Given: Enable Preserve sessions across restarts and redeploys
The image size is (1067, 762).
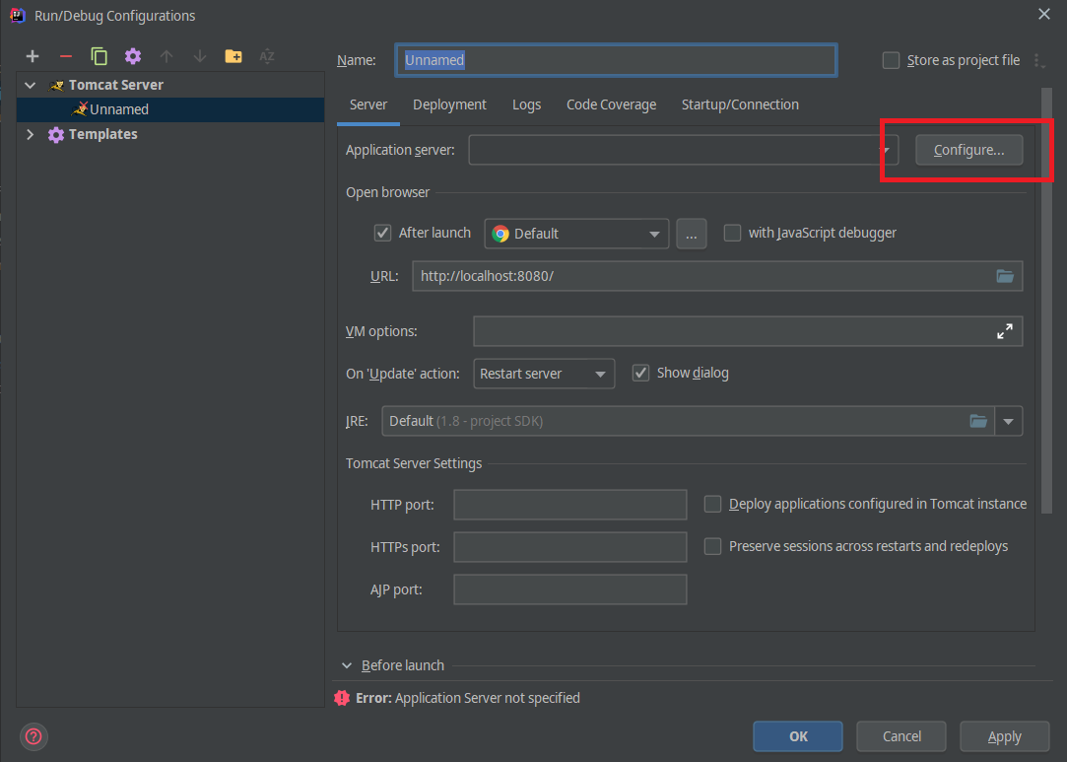Looking at the screenshot, I should pyautogui.click(x=712, y=546).
